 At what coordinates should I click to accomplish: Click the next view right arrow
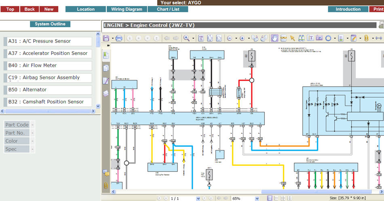(x=176, y=38)
